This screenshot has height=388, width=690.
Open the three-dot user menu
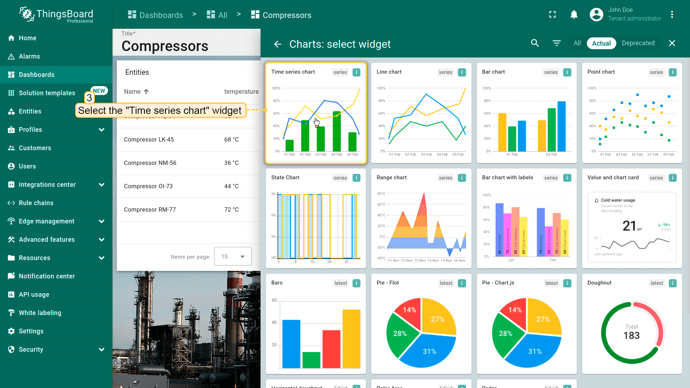[672, 15]
